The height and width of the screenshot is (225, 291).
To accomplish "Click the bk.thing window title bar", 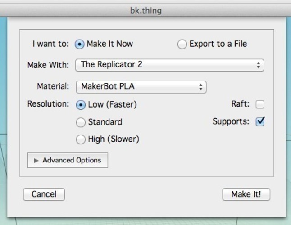I will click(145, 10).
